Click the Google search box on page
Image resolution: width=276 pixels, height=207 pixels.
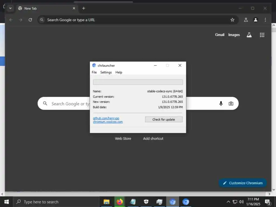(x=138, y=103)
